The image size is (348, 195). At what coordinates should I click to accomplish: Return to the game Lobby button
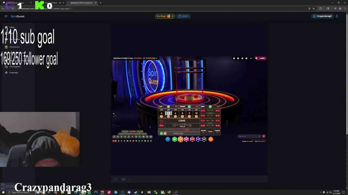pyautogui.click(x=260, y=58)
